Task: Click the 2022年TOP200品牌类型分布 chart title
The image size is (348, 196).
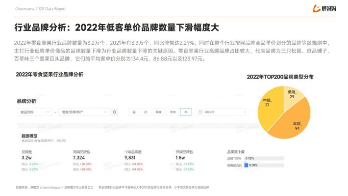Action: click(280, 77)
